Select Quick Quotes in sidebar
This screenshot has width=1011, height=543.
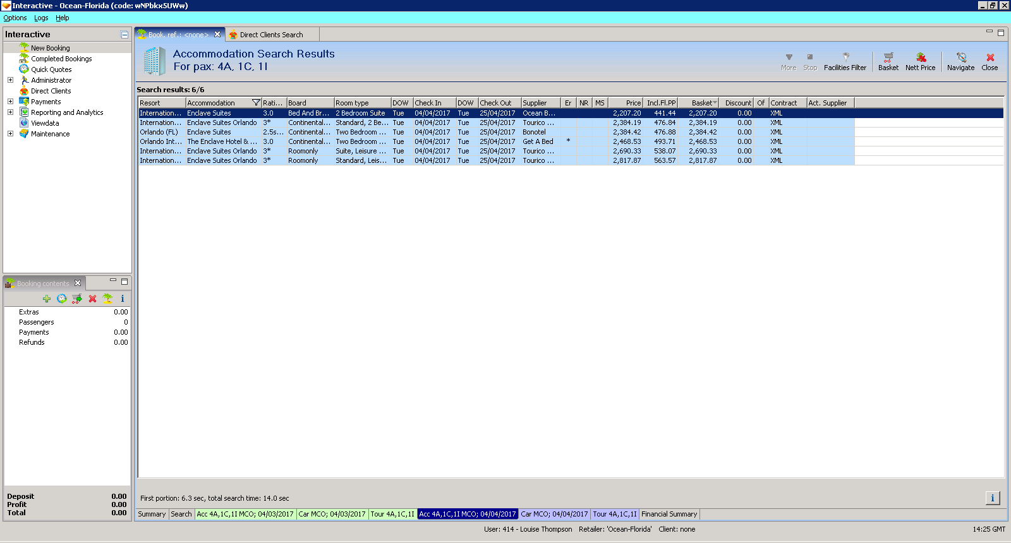click(x=51, y=69)
